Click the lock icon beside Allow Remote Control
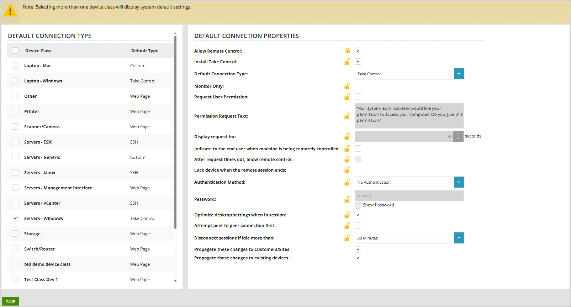This screenshot has height=307, width=571. pos(347,51)
